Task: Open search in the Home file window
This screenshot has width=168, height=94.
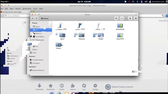Action: (x=116, y=18)
